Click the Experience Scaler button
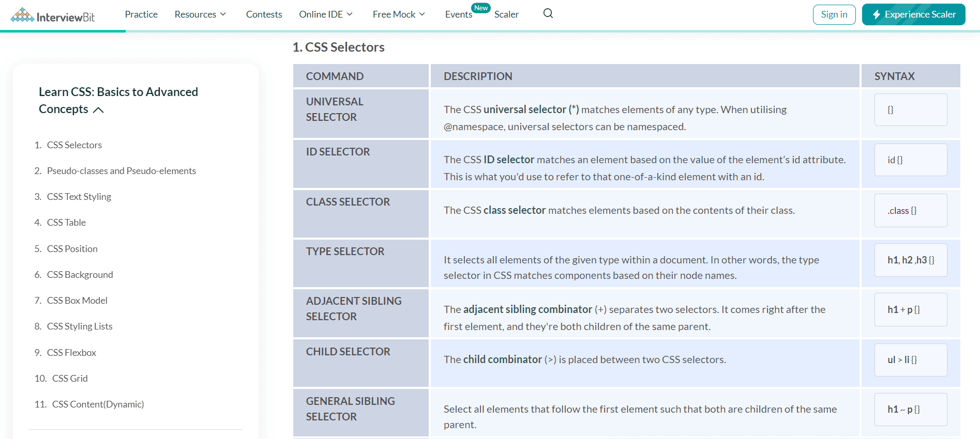The image size is (980, 439). pos(913,14)
